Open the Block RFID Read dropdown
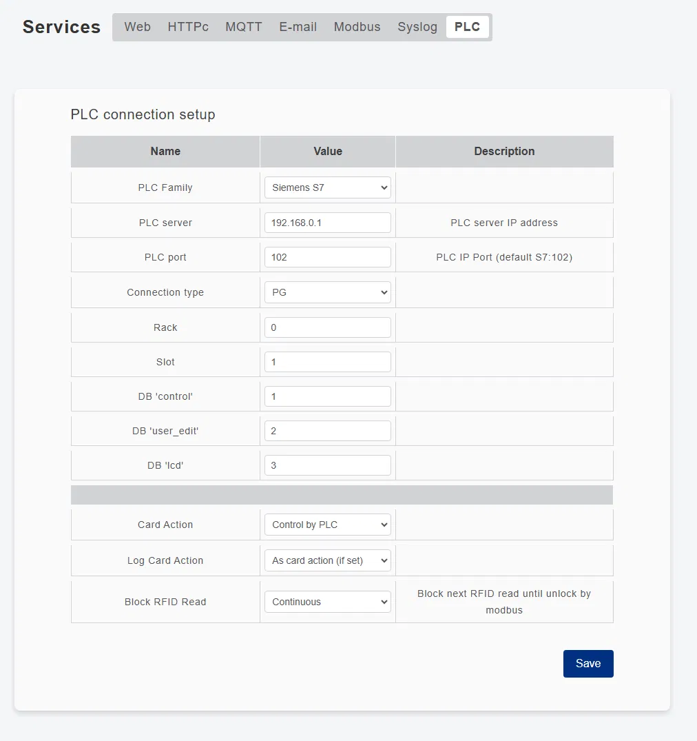 (x=328, y=602)
